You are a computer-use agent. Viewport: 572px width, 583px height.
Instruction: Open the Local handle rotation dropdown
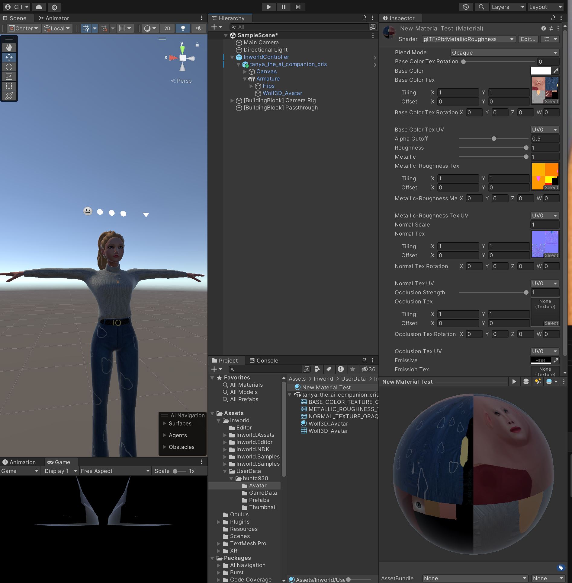57,28
